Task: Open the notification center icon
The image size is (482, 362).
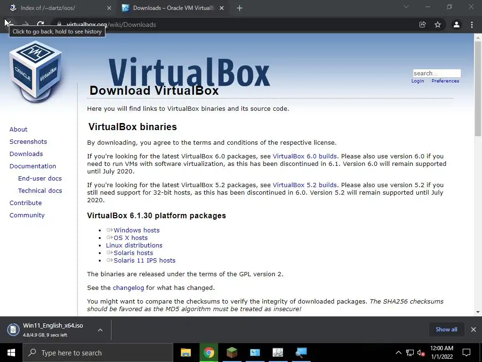Action: pos(466,353)
